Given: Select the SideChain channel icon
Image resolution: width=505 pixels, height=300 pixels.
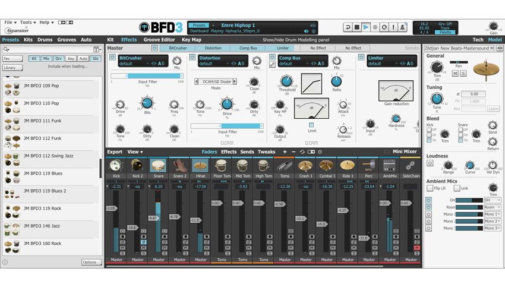Looking at the screenshot, I should [x=411, y=166].
